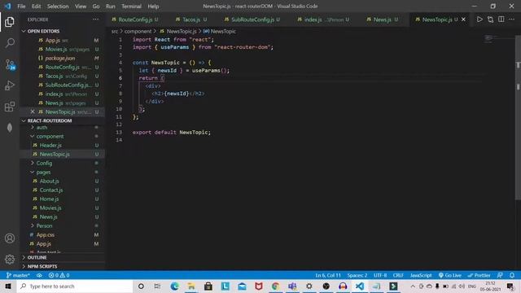The width and height of the screenshot is (521, 293).
Task: Open the feedback icon in status bar
Action: pyautogui.click(x=500, y=275)
